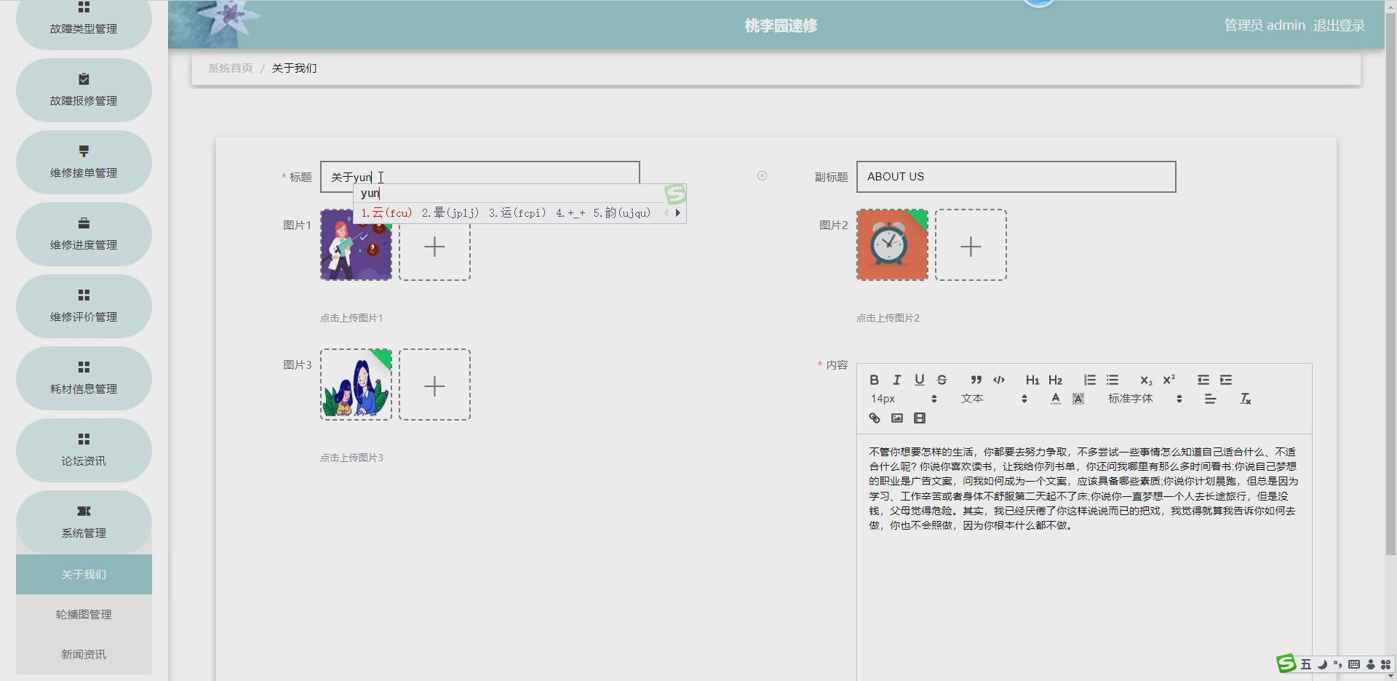Open 轮播图管理 in the sidebar menu
The height and width of the screenshot is (681, 1397).
tap(84, 614)
